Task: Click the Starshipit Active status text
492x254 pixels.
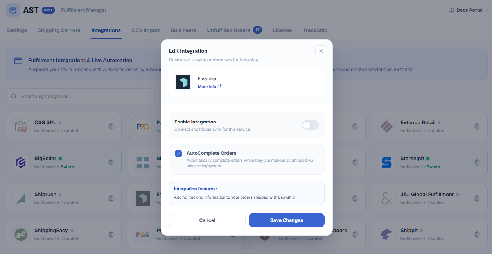Action: click(433, 166)
